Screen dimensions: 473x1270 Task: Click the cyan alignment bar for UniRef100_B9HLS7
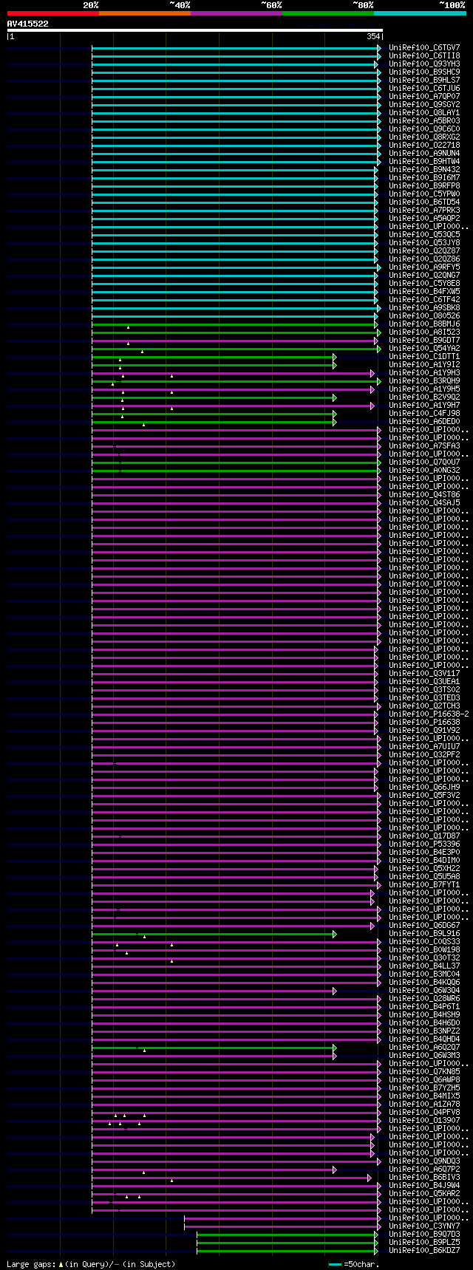[235, 81]
